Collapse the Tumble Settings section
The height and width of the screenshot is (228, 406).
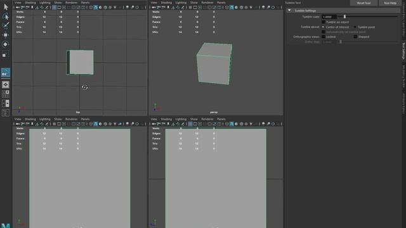[289, 11]
